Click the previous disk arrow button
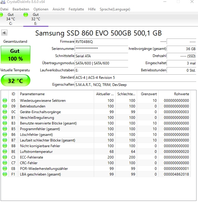The width and height of the screenshot is (198, 203). 4,33
